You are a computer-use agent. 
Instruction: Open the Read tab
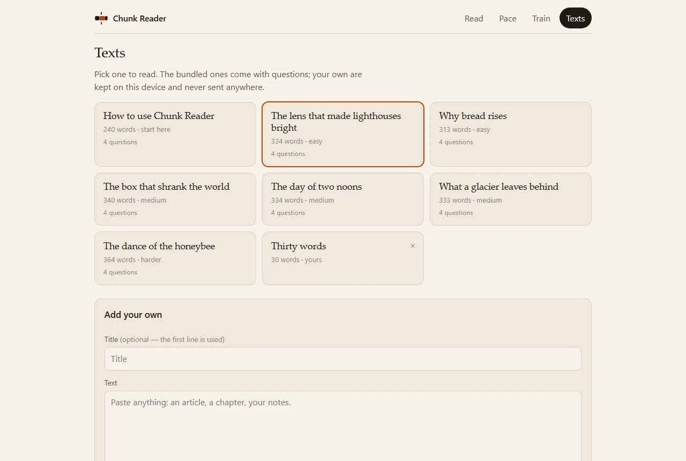[x=474, y=18]
